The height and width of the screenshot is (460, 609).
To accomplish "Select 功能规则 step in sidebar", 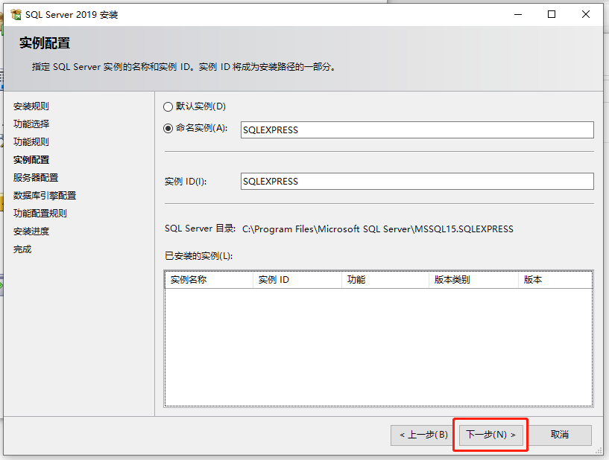I will pos(31,142).
